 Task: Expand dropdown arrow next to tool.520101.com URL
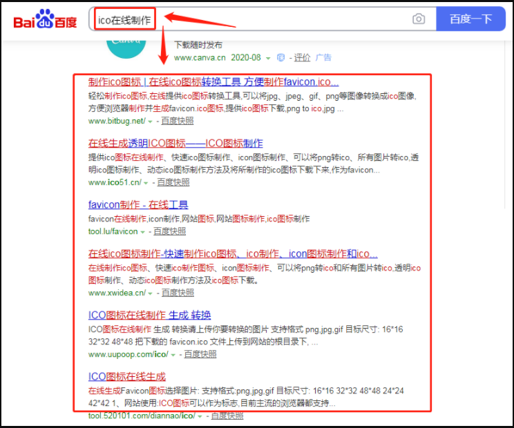tap(200, 416)
